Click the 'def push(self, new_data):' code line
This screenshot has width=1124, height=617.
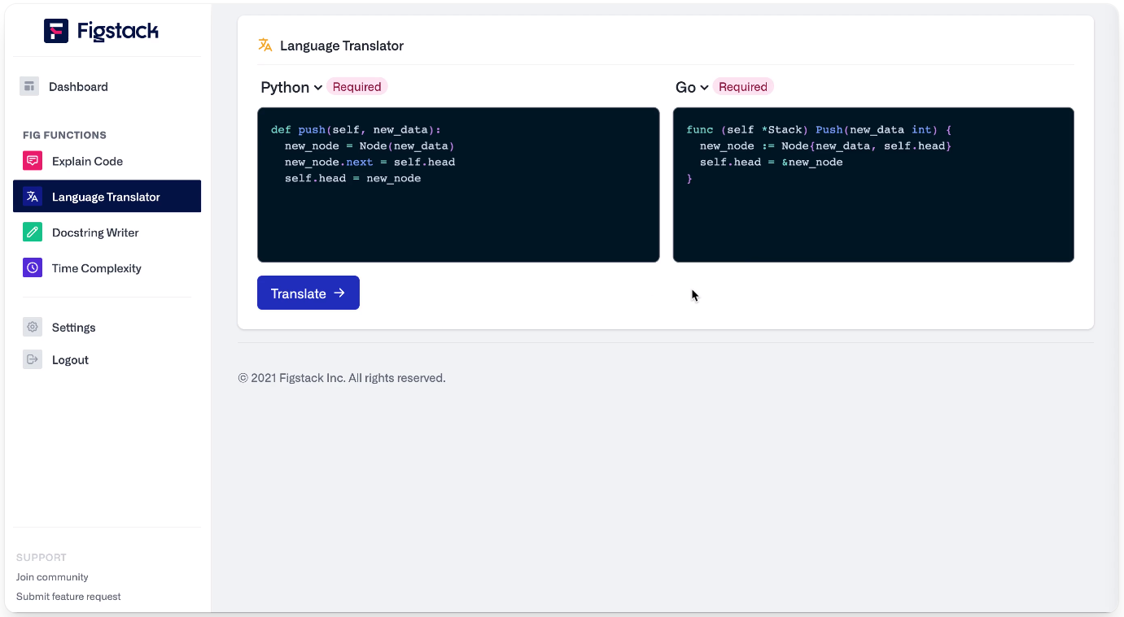click(356, 130)
